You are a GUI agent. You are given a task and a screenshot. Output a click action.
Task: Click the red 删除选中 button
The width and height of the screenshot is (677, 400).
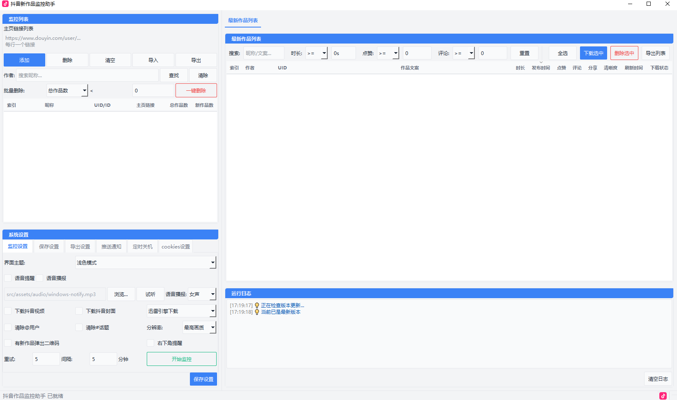pos(624,53)
